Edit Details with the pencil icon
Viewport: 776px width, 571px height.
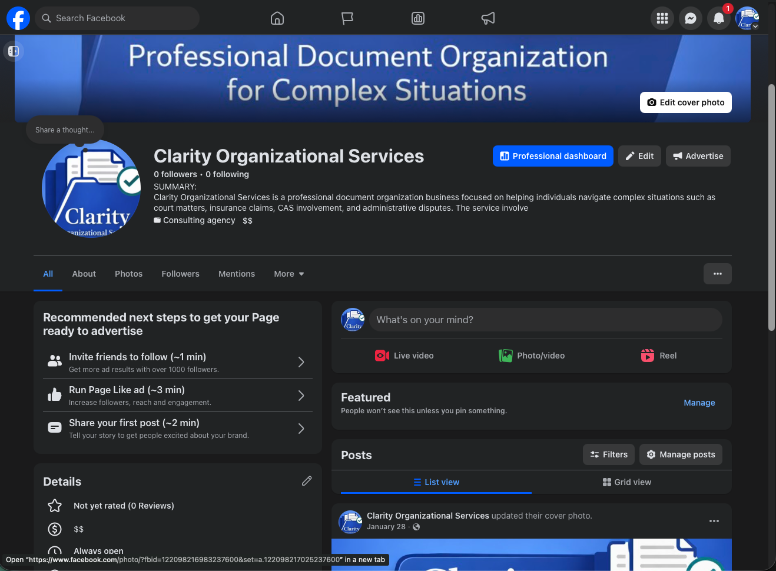pyautogui.click(x=307, y=481)
